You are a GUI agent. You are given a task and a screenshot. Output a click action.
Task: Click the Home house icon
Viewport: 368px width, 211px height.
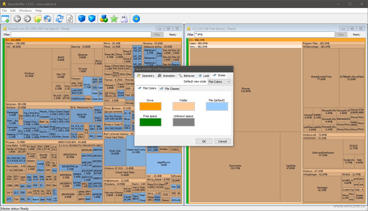[x=47, y=19]
